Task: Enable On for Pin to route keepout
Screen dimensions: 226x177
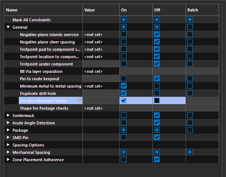Action: 124,78
